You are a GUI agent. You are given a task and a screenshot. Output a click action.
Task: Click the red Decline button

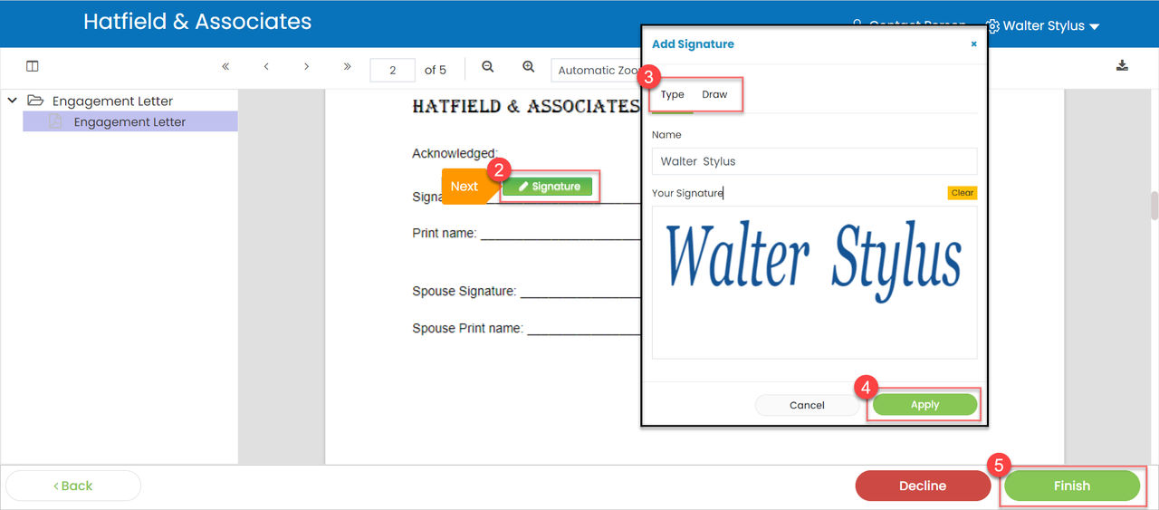coord(922,486)
